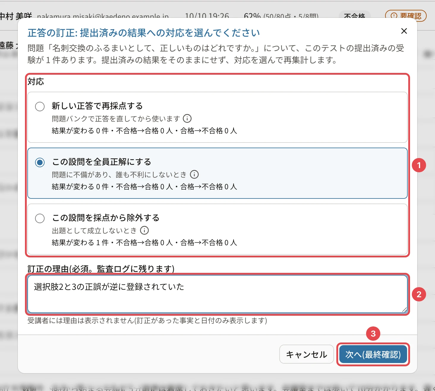Open info icon next to 問題バンクで正答を直してから使います
The width and height of the screenshot is (435, 391).
pos(187,118)
